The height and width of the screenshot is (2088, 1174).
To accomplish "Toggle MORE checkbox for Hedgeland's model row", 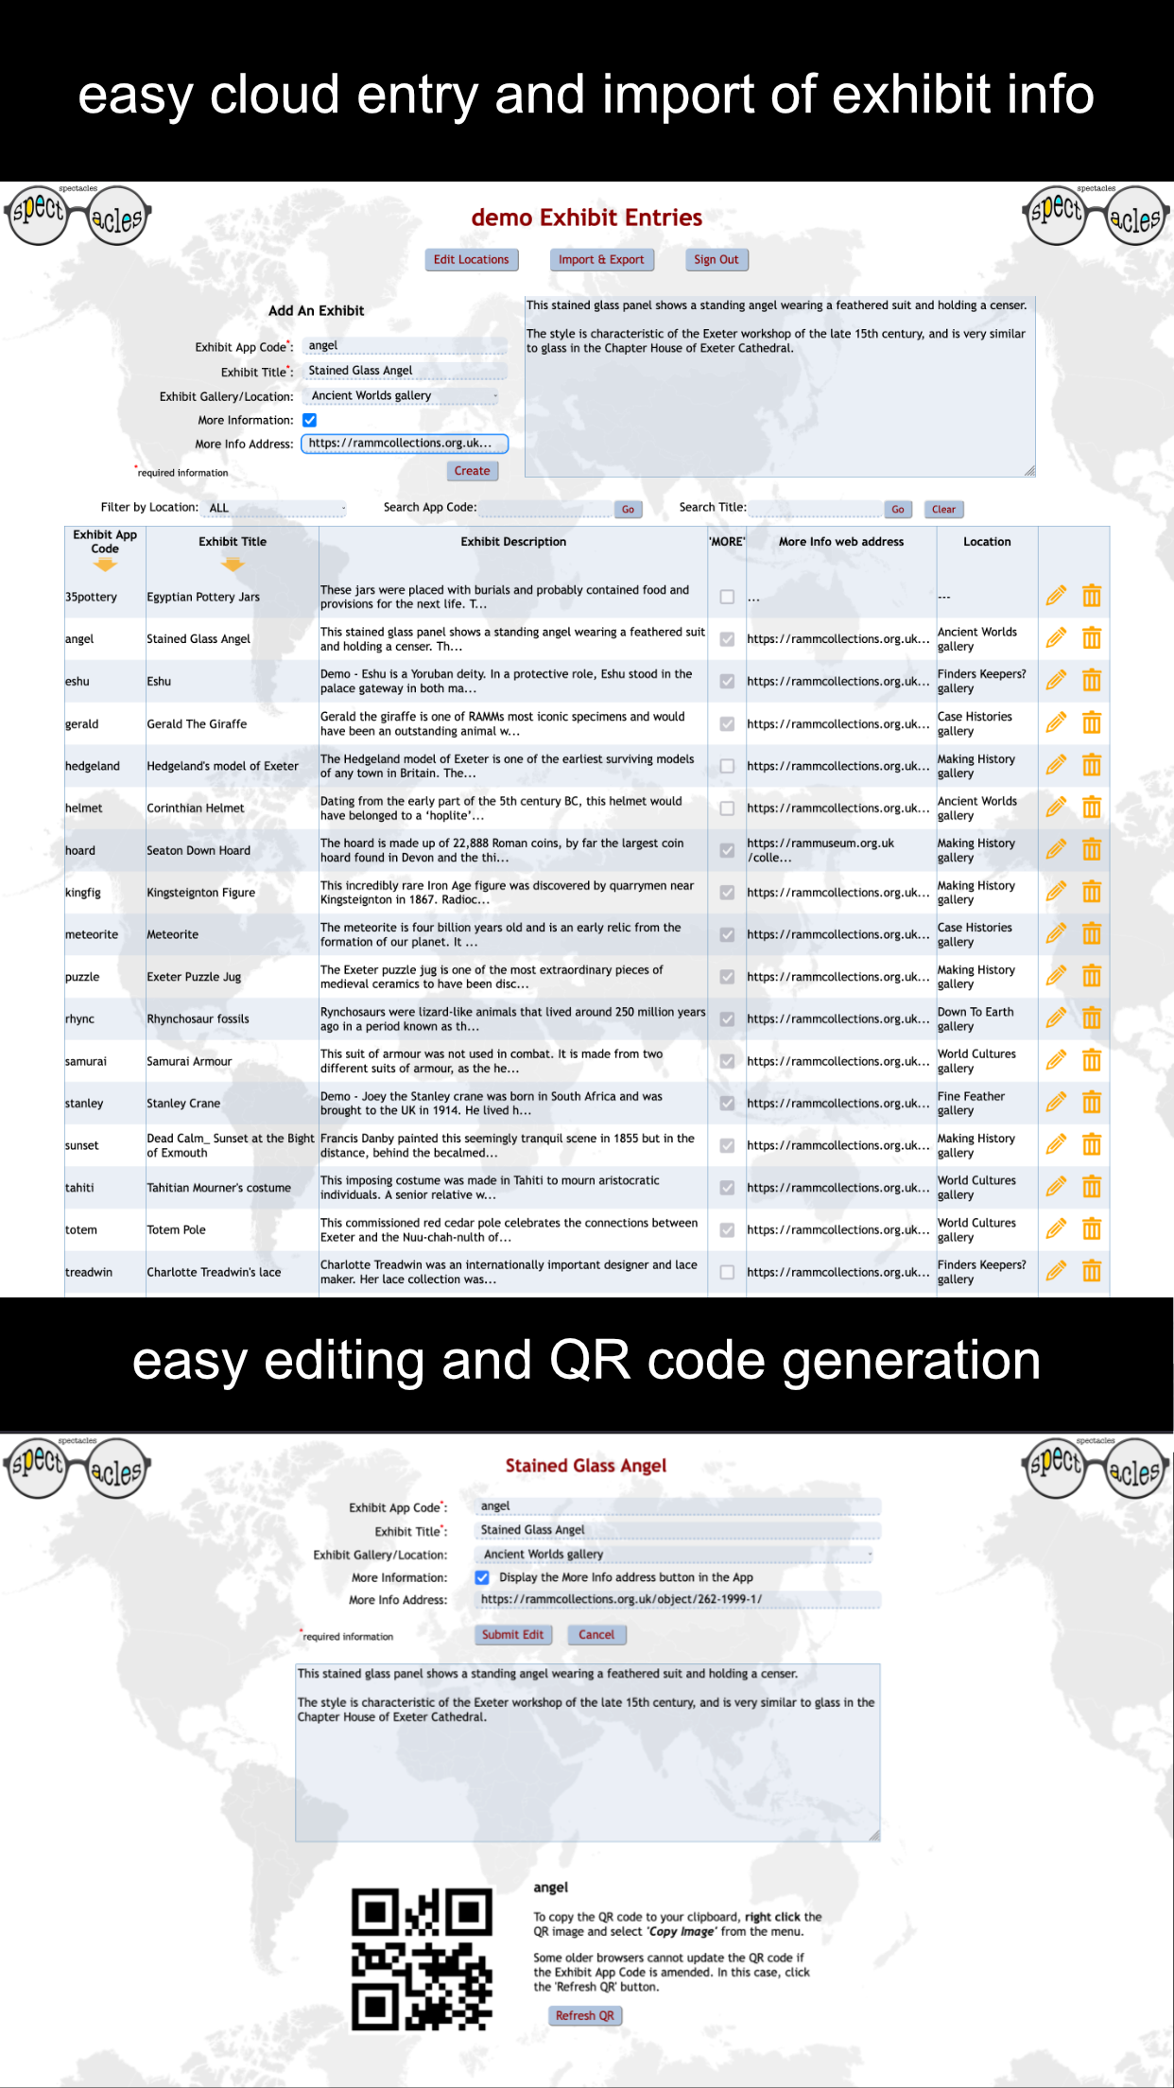I will coord(727,766).
